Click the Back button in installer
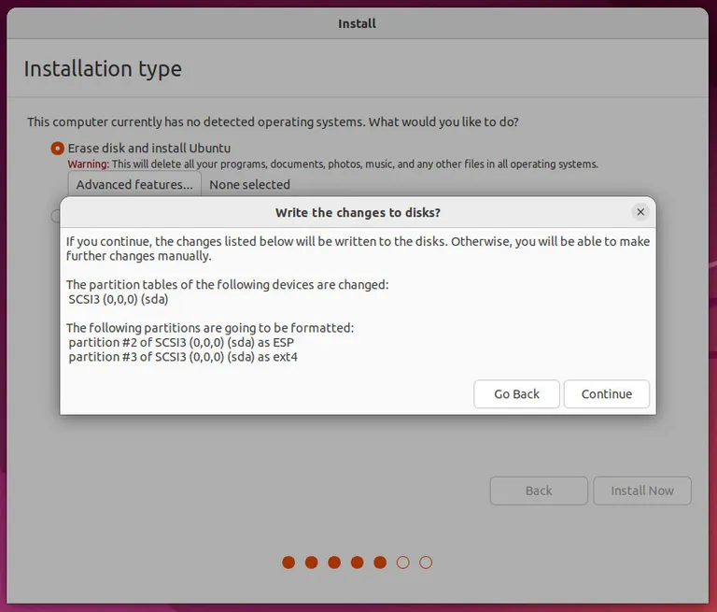The height and width of the screenshot is (612, 717). click(539, 491)
